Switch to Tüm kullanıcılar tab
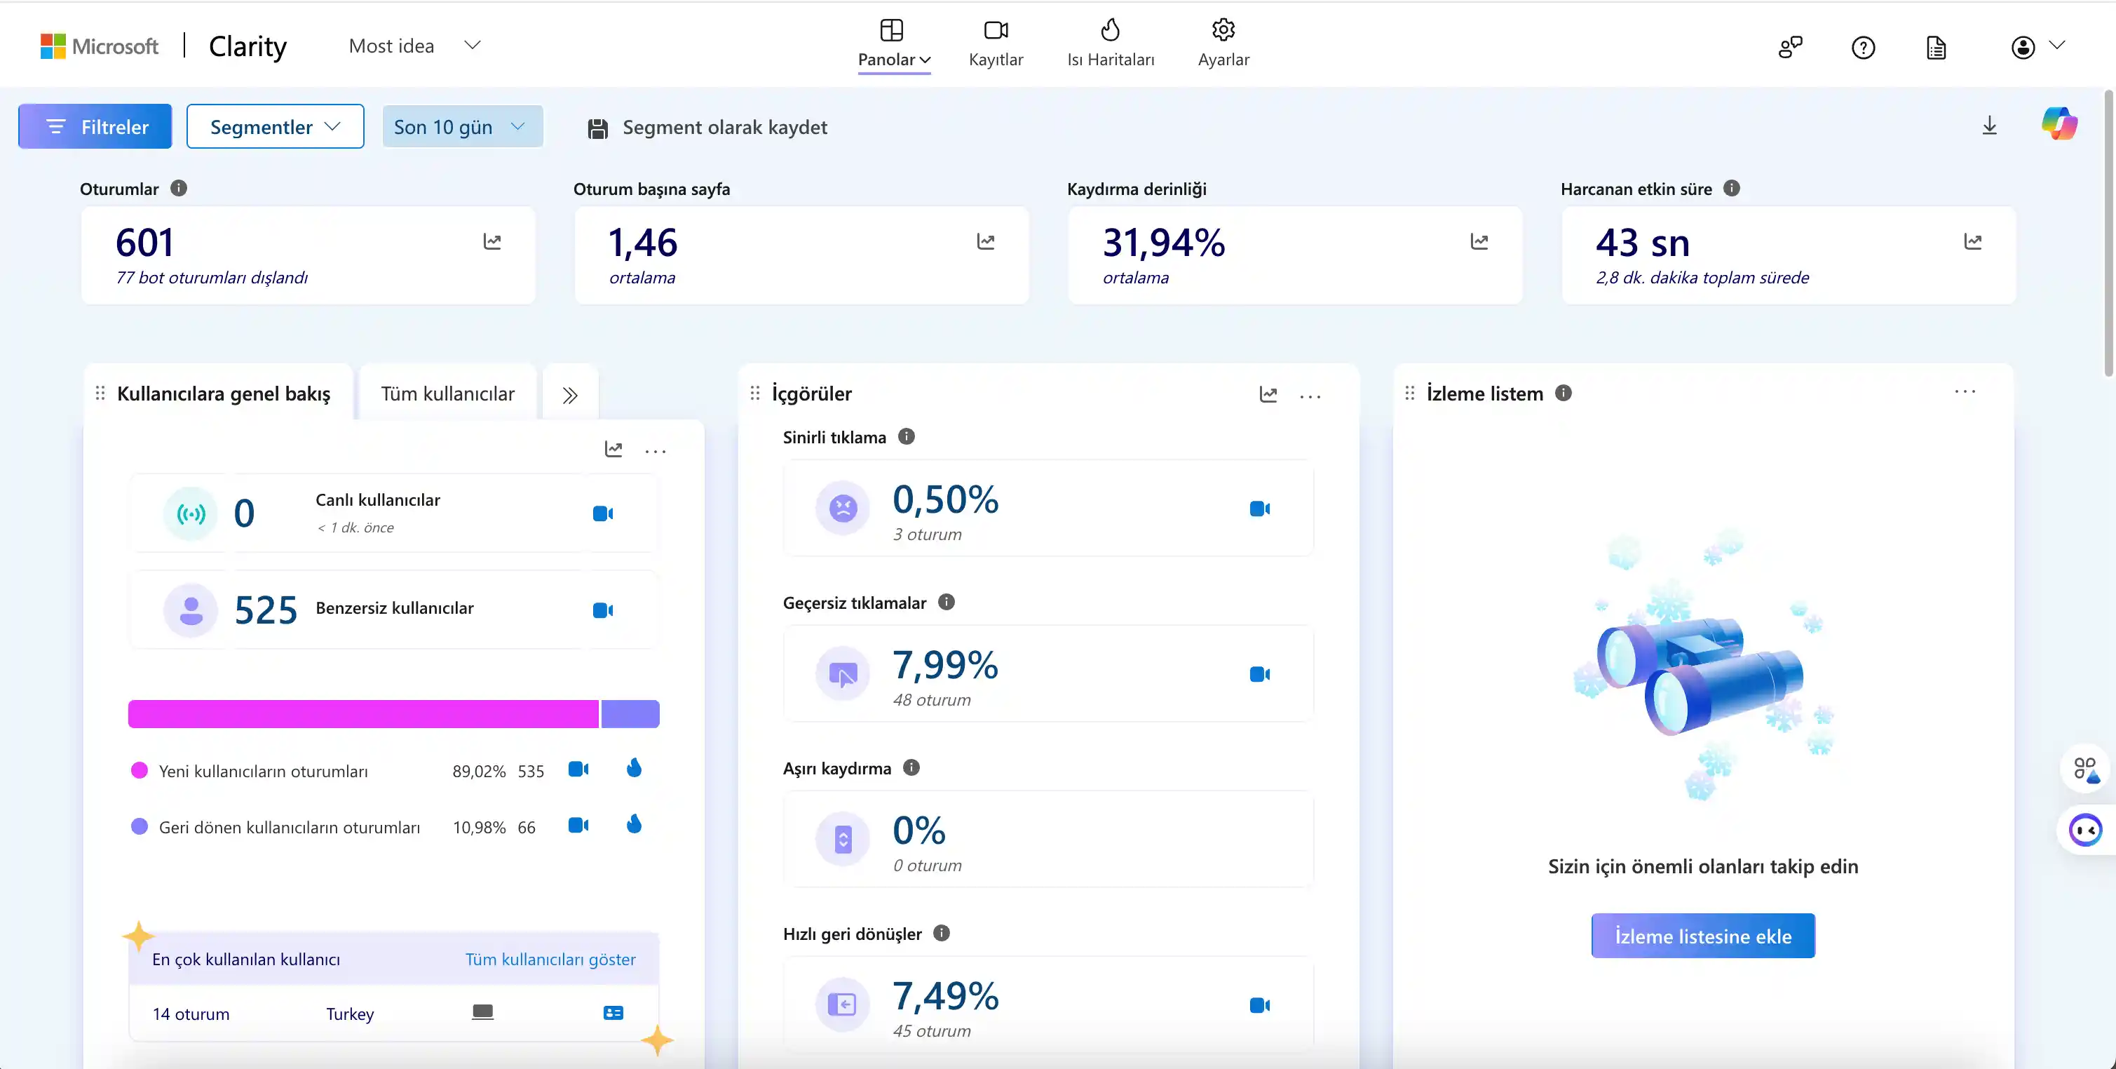The height and width of the screenshot is (1069, 2116). point(448,394)
